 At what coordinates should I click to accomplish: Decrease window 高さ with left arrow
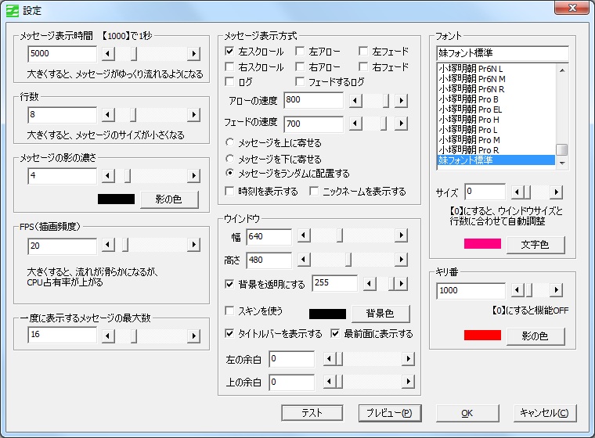tap(303, 260)
